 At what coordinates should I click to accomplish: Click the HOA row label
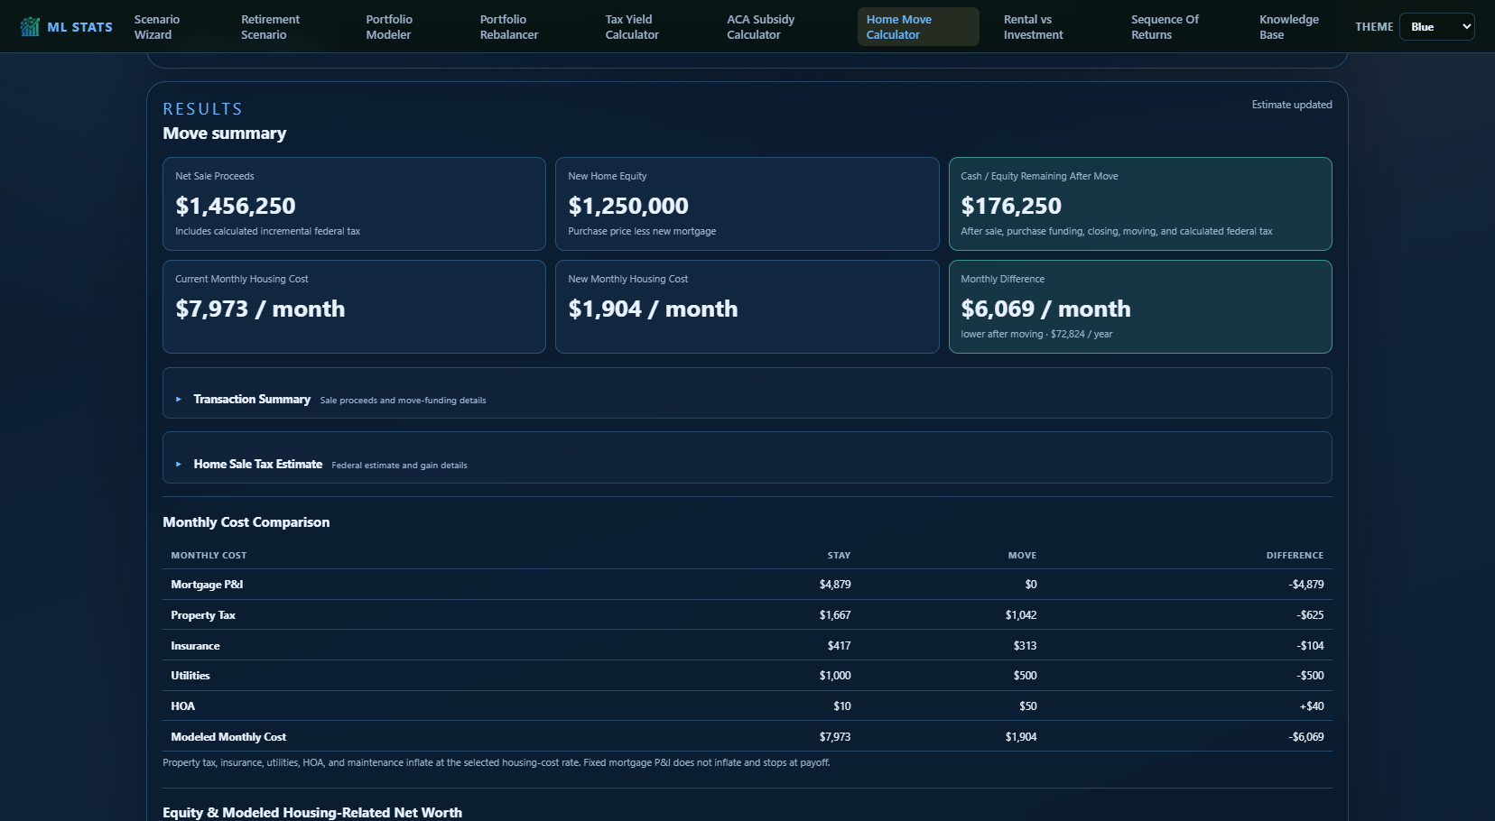[182, 706]
